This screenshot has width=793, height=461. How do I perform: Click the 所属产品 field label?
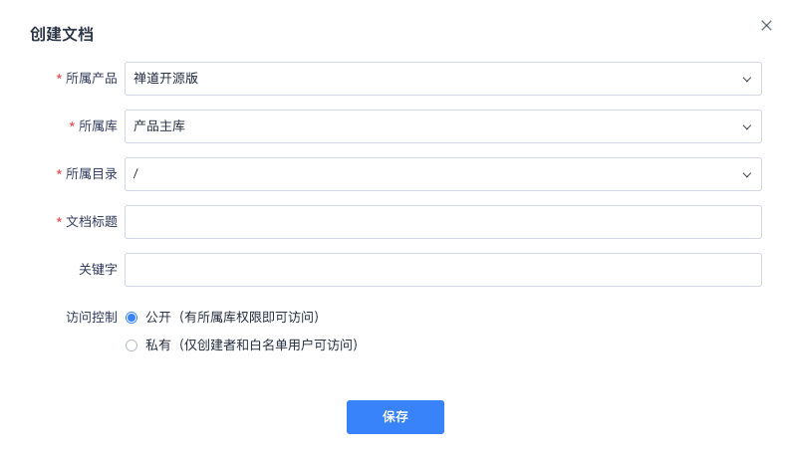91,79
